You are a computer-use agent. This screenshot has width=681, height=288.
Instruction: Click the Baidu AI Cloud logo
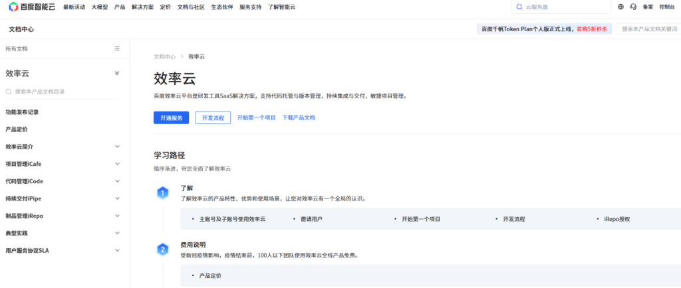coord(32,7)
